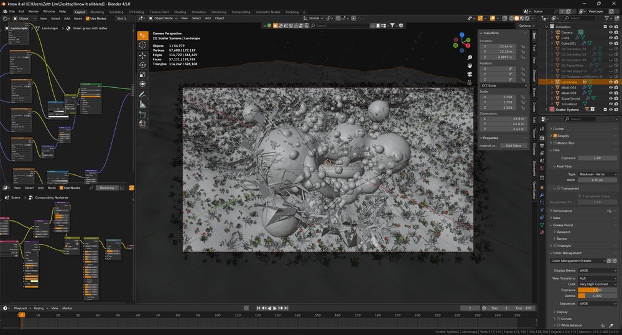The image size is (622, 335).
Task: Uncheck Collection exclude checkbox in outliner
Action: 605,27
